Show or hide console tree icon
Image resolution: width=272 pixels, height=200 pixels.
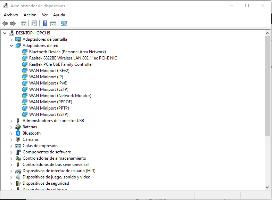coord(24,23)
